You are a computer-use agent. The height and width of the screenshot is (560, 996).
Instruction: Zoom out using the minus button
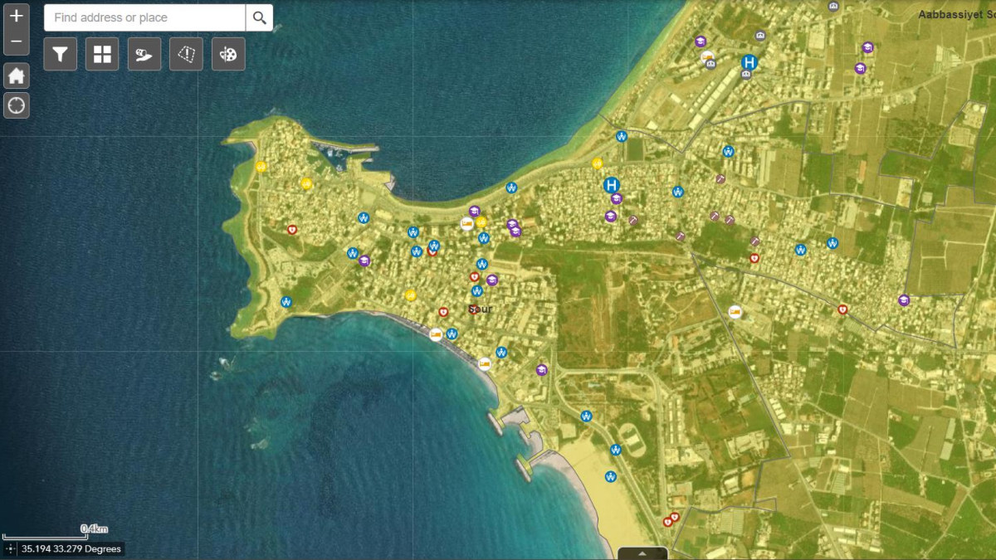16,42
